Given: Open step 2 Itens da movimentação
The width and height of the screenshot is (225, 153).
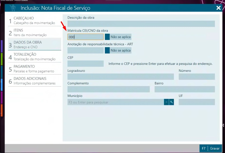Looking at the screenshot, I should click(34, 32).
